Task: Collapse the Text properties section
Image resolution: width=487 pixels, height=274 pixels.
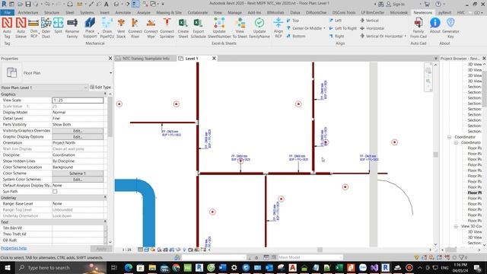Action: pyautogui.click(x=105, y=221)
